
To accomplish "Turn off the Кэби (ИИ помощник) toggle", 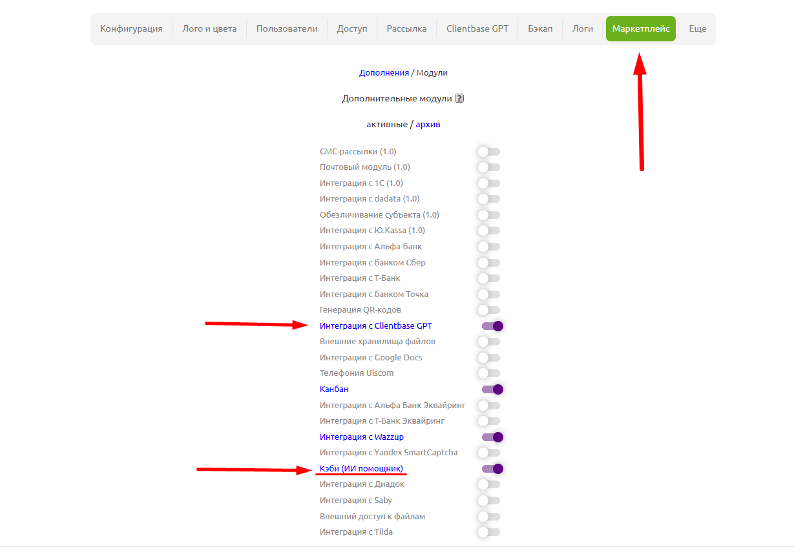I will coord(492,469).
